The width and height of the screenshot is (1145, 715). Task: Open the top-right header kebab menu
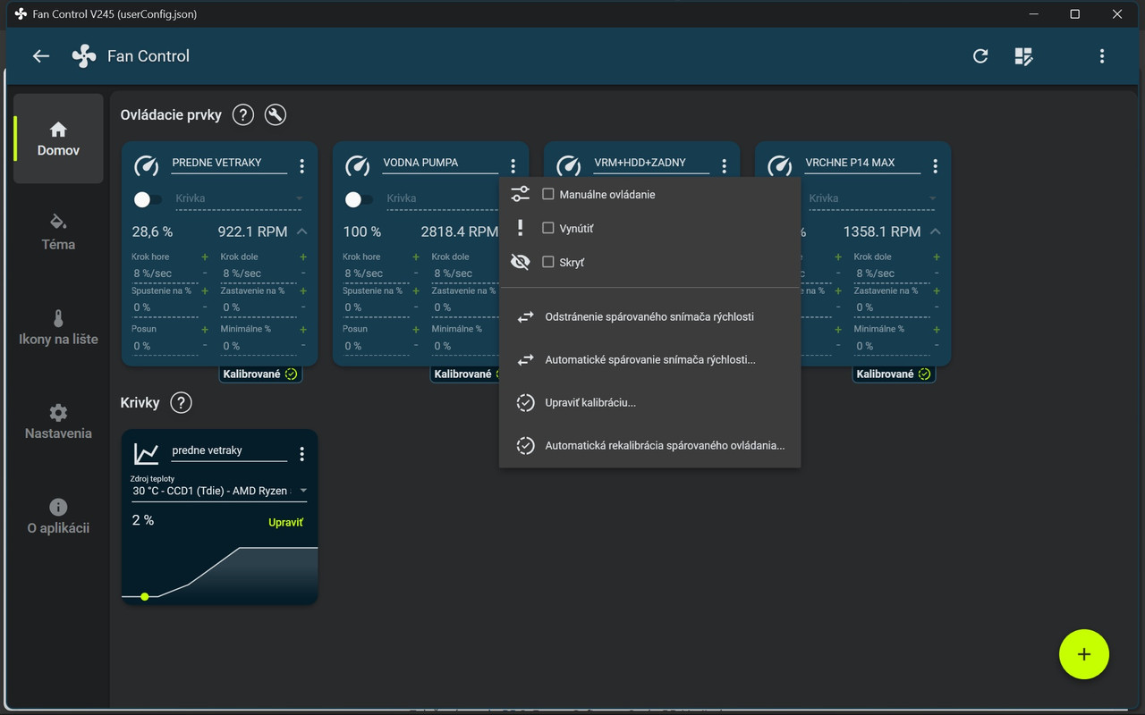(1102, 56)
